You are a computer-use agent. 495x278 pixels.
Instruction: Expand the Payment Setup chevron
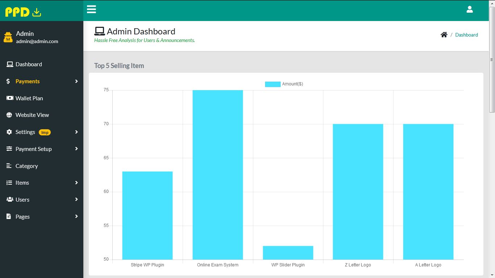coord(76,149)
